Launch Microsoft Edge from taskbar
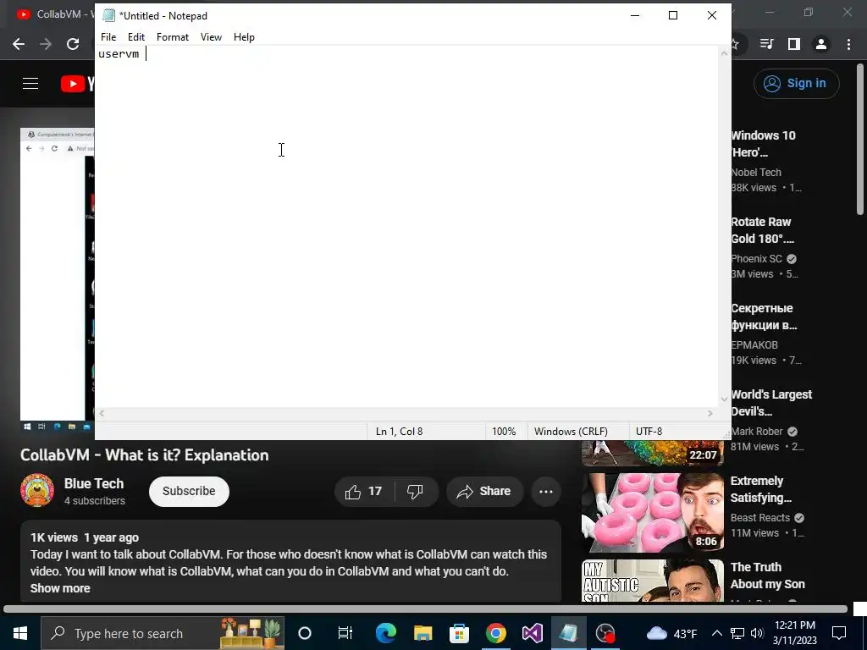The width and height of the screenshot is (867, 650). click(386, 633)
